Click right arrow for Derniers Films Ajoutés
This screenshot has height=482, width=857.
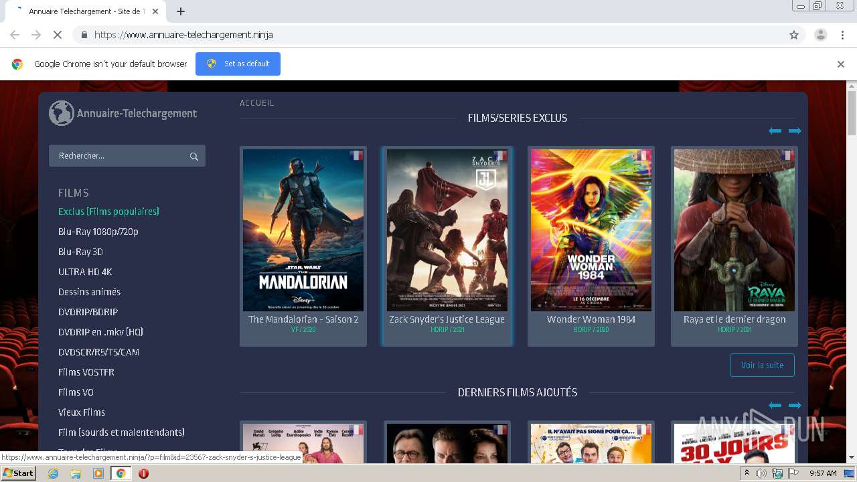pos(795,405)
